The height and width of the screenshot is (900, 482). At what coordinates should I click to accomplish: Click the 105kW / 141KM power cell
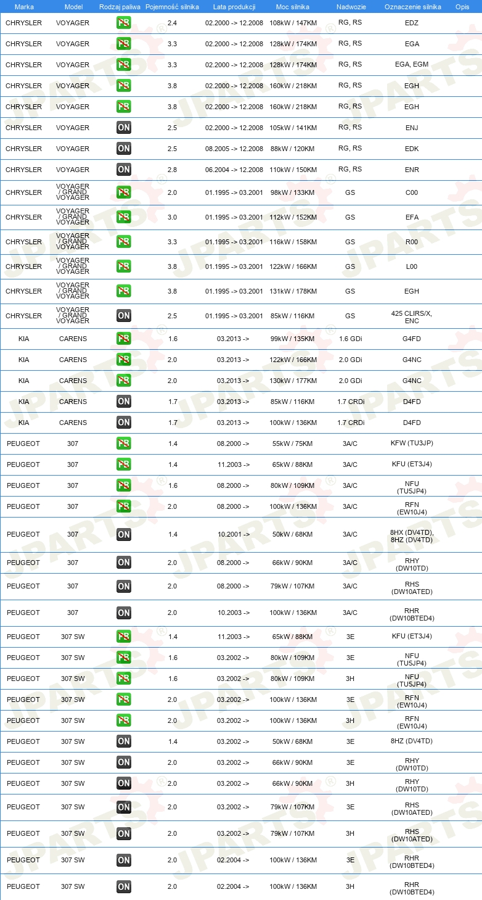[293, 128]
